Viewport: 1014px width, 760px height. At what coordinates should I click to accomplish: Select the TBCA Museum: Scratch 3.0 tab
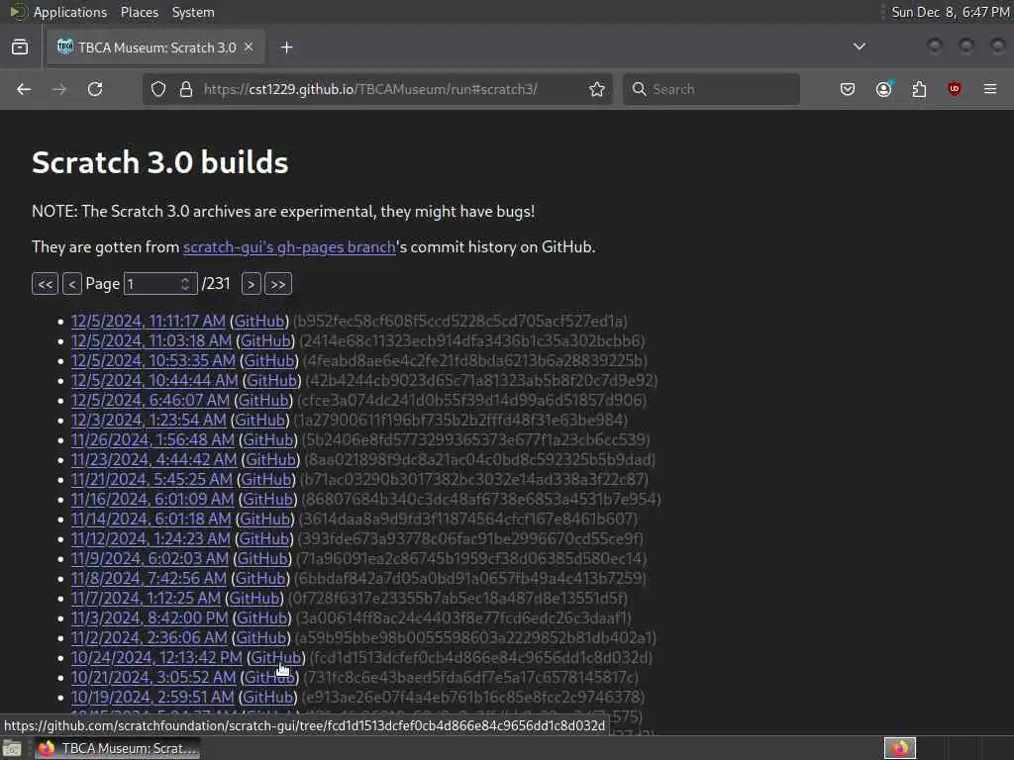(155, 47)
